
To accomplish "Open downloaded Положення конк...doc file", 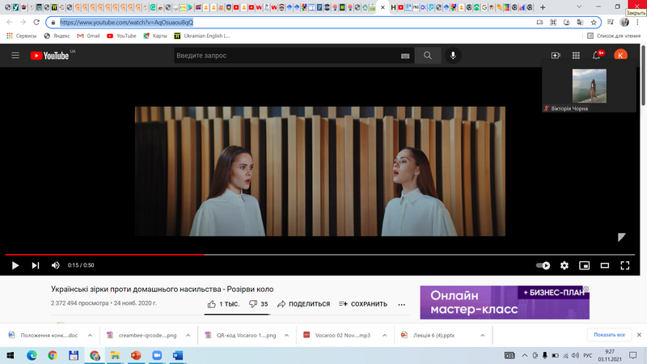I will pos(44,335).
